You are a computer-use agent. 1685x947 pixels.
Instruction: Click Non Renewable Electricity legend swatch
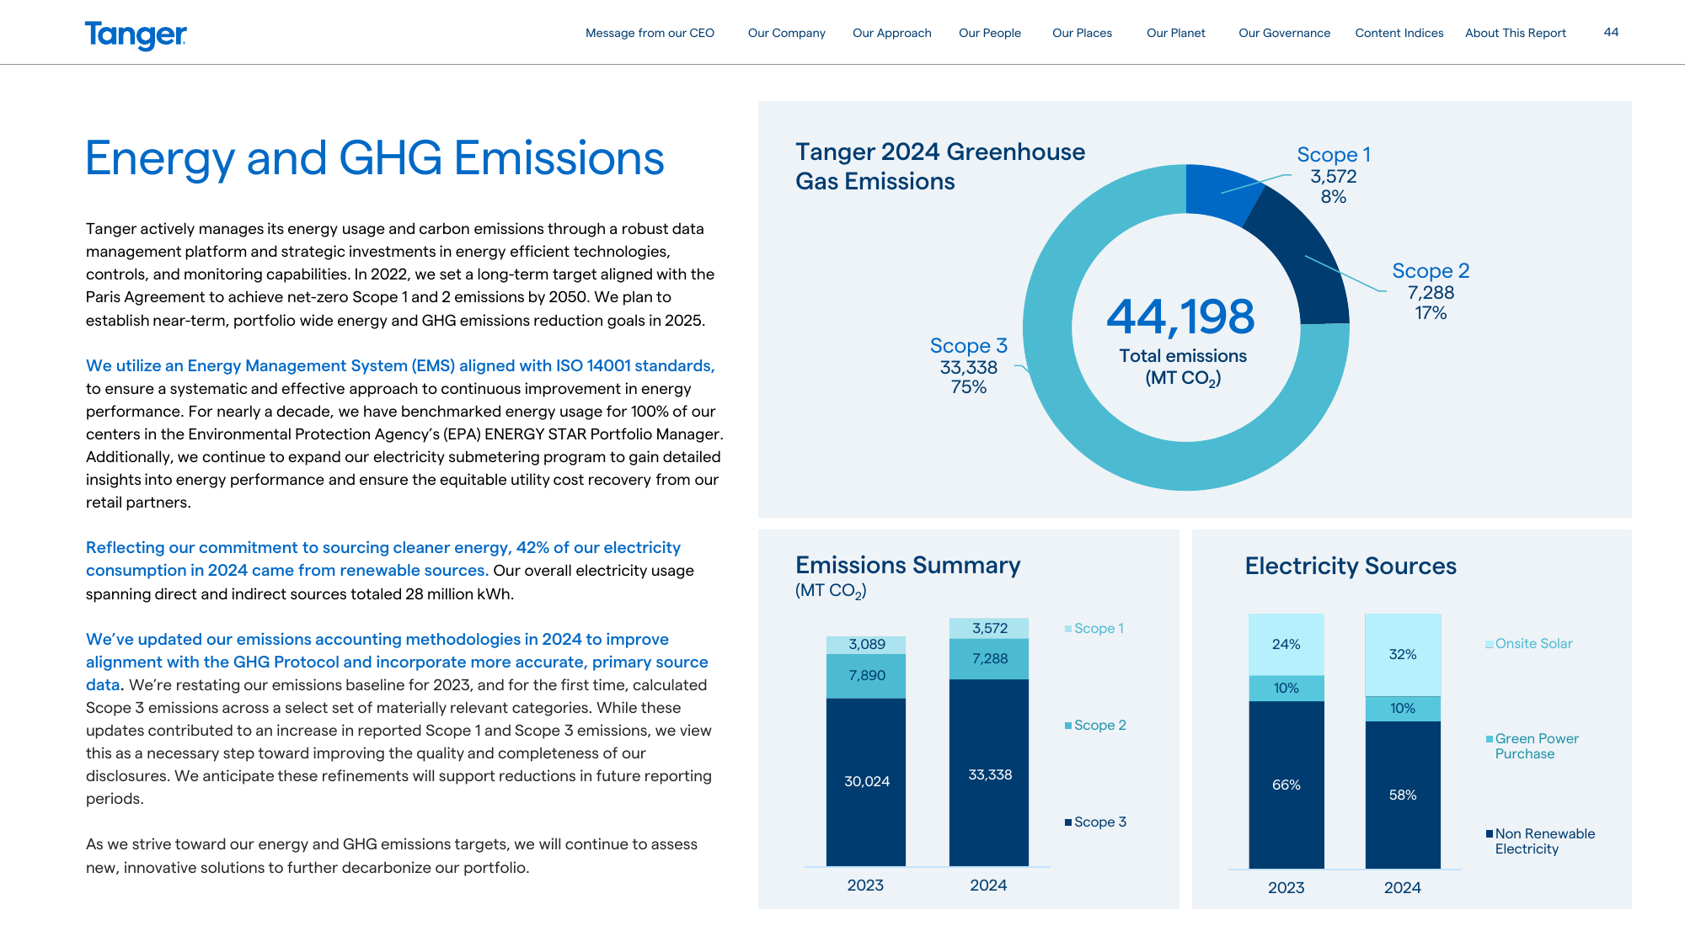(1490, 834)
